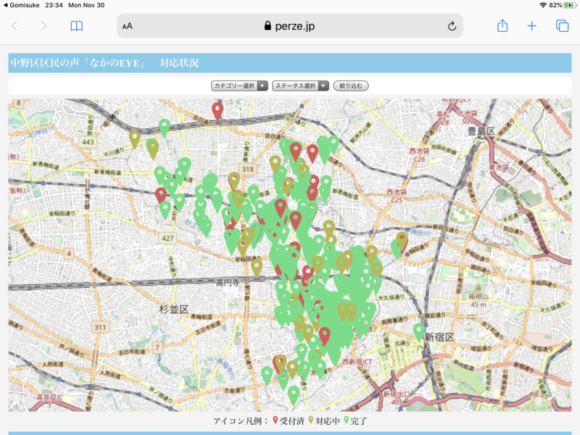Open the Safari bookmarks book icon
The image size is (580, 435).
pyautogui.click(x=77, y=26)
